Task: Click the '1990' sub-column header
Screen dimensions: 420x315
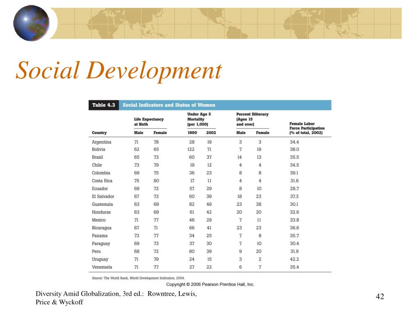Action: pyautogui.click(x=192, y=132)
